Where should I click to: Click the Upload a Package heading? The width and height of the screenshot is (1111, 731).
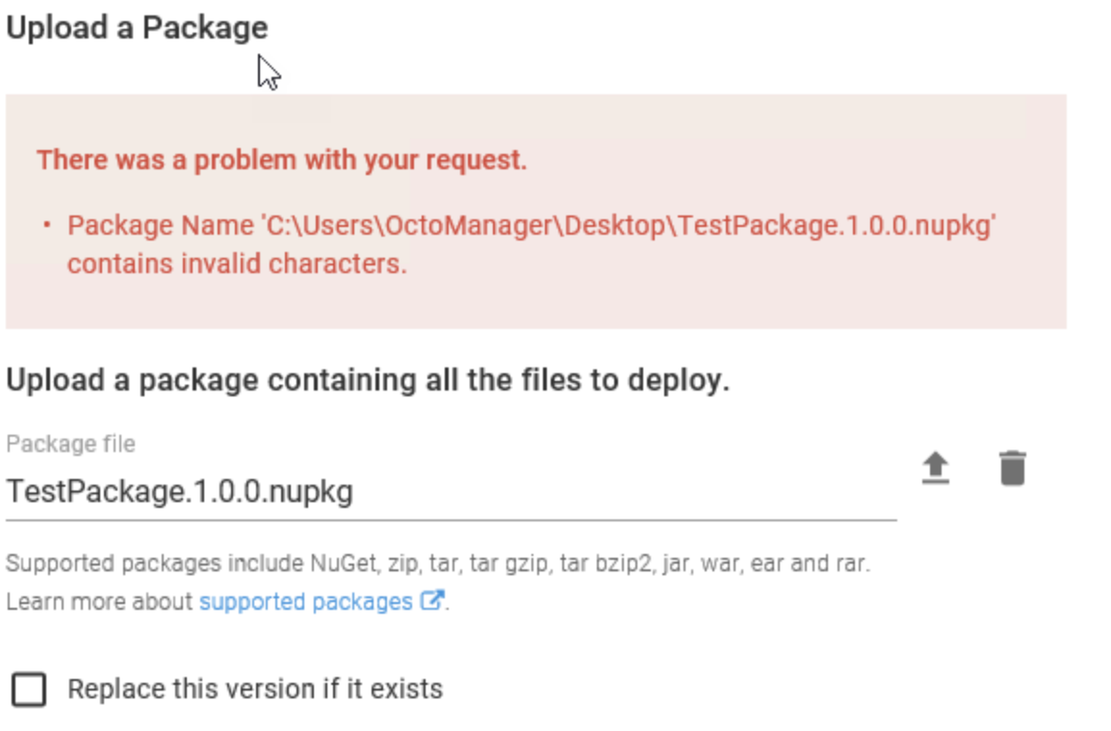click(x=136, y=28)
